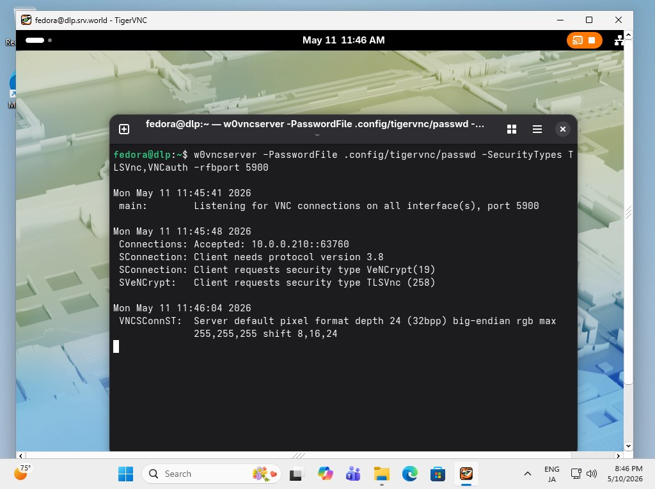This screenshot has height=489, width=655.
Task: Close the GNOME terminal window
Action: point(563,129)
